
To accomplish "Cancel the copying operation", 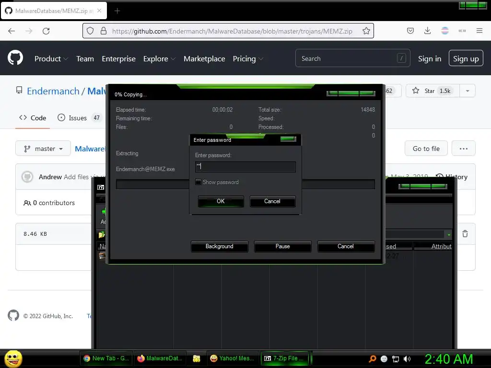I will 346,246.
